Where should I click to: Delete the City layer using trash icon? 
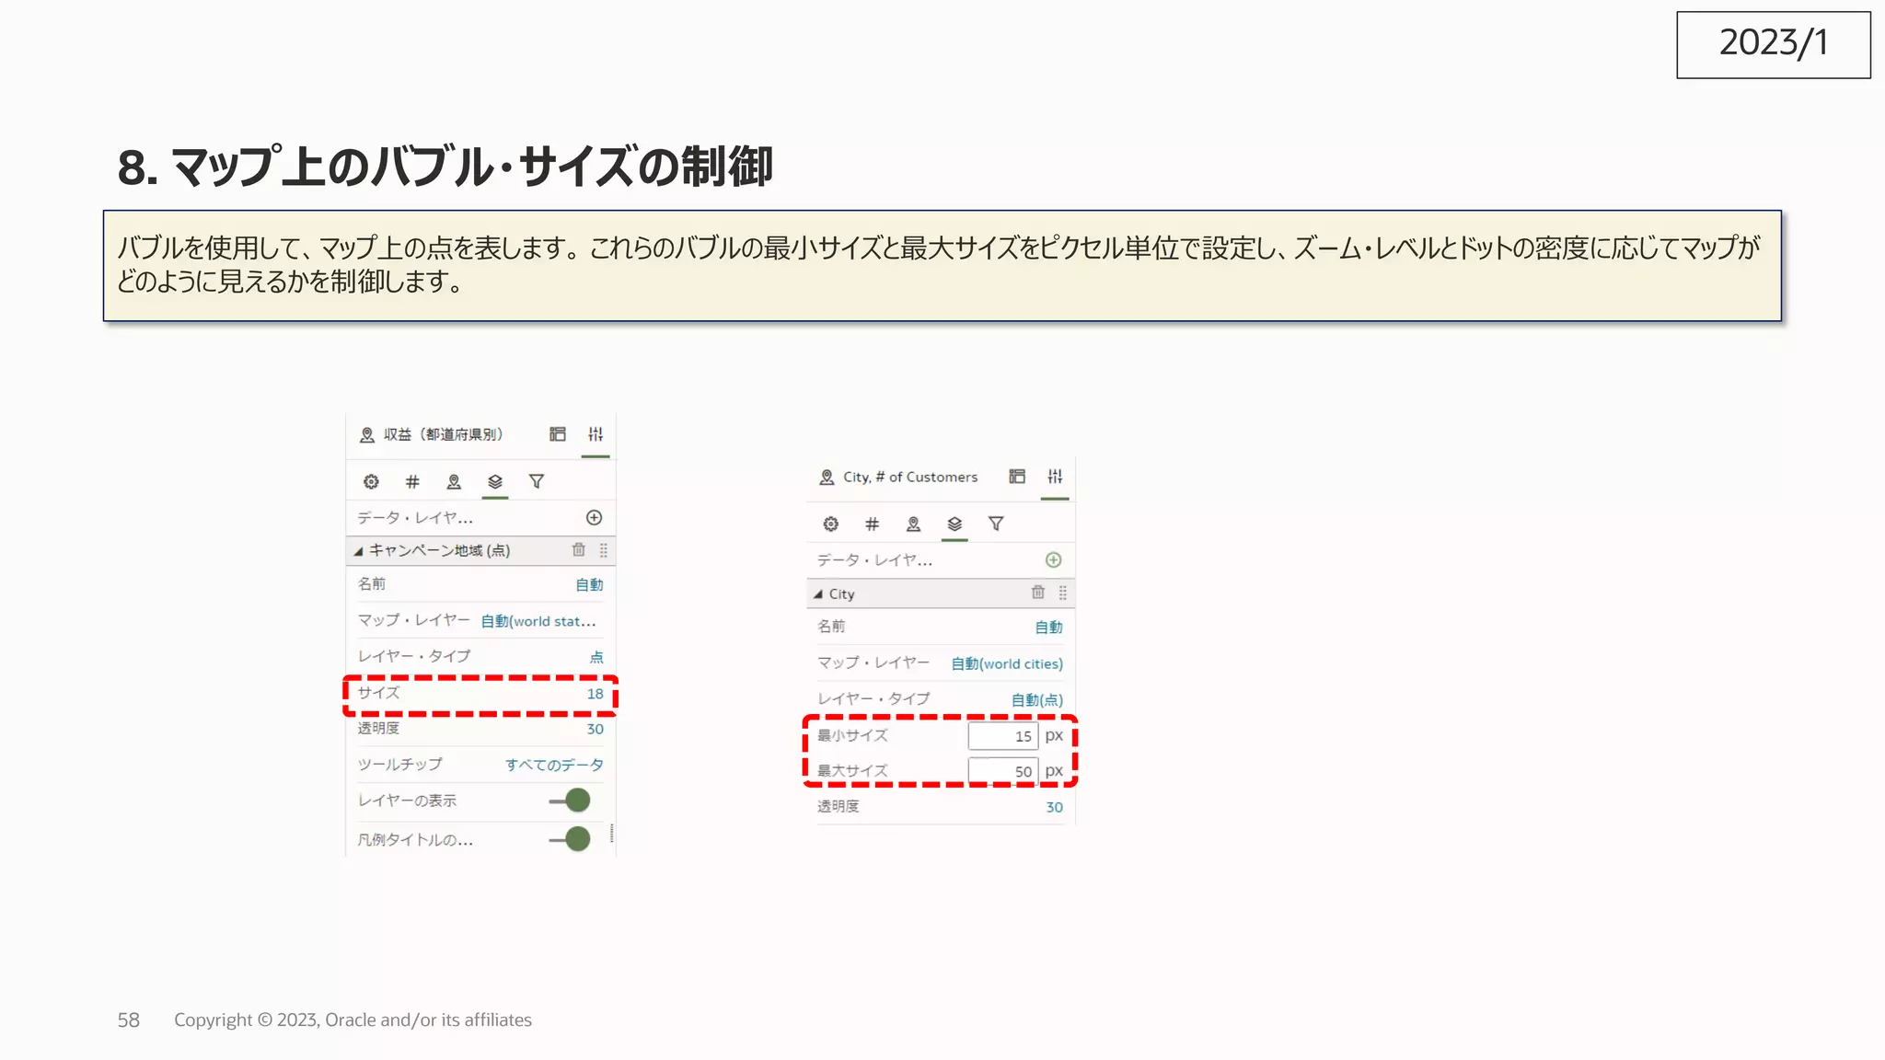1037,592
